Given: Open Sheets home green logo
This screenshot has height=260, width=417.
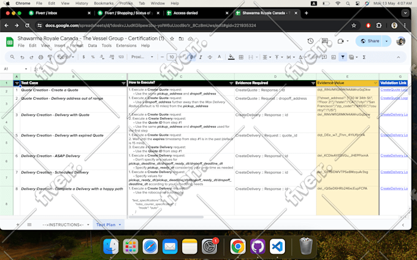Looking at the screenshot, I should click(x=10, y=42).
